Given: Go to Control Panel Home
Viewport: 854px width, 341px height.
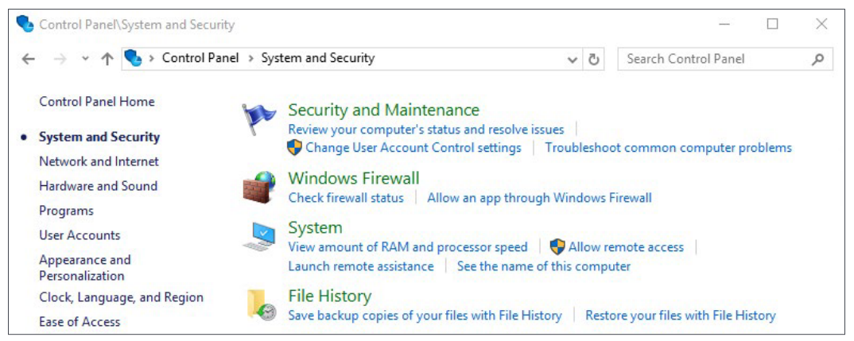Looking at the screenshot, I should 97,102.
